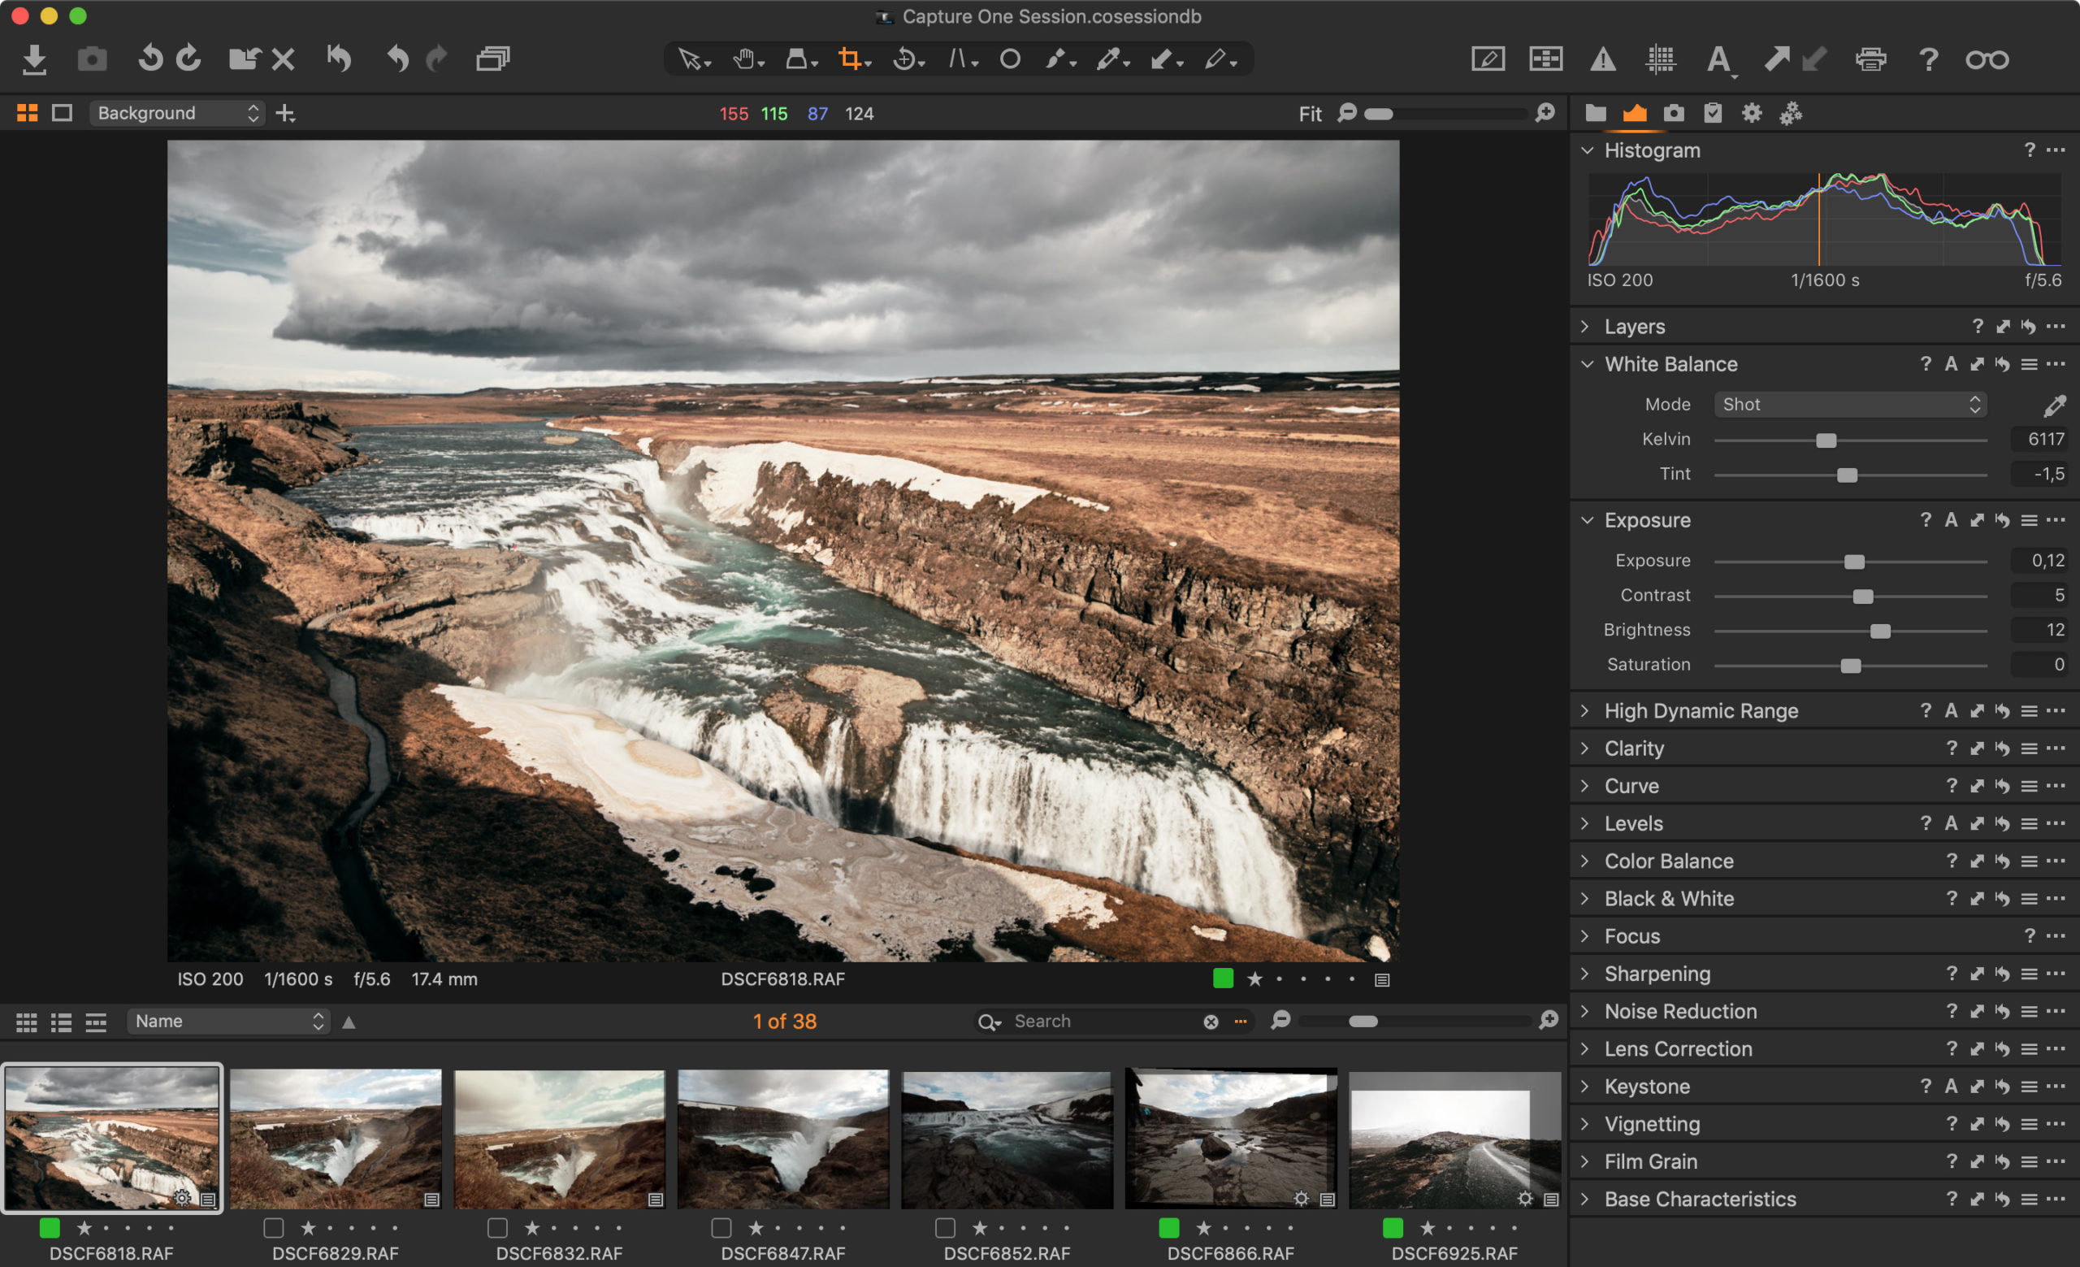This screenshot has height=1267, width=2080.
Task: Click the capture/tethering icon
Action: click(x=95, y=59)
